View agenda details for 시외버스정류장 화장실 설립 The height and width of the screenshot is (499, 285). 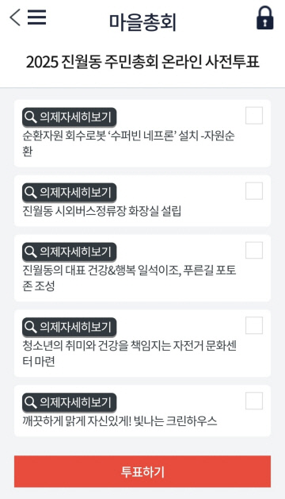69,193
